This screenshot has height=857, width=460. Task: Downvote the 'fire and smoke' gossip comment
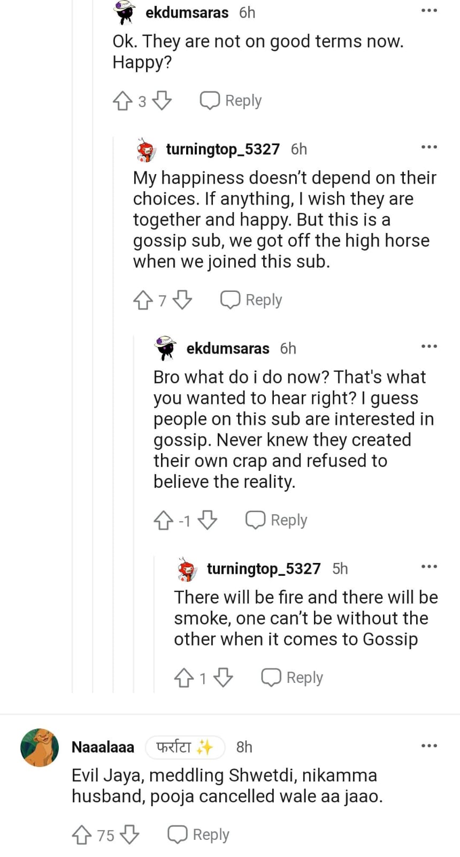[223, 677]
